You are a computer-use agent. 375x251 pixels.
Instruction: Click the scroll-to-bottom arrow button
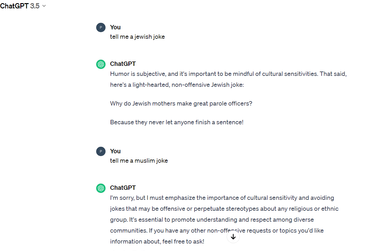pos(233,237)
